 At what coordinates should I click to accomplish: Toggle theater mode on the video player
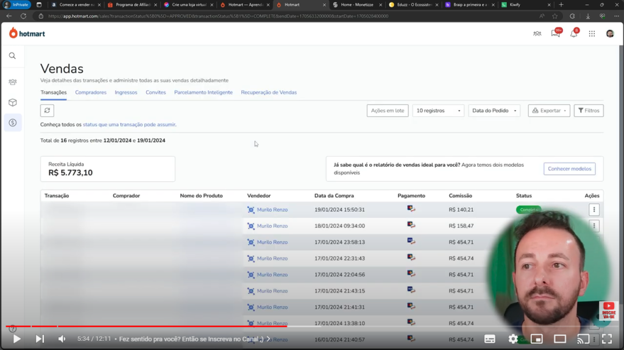[559, 339]
